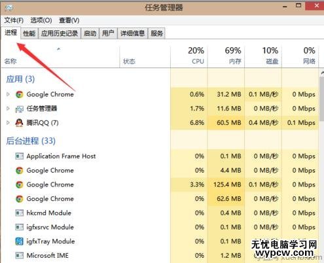
Task: Click the 0.4 MB/秒 disk cell
Action: [264, 123]
